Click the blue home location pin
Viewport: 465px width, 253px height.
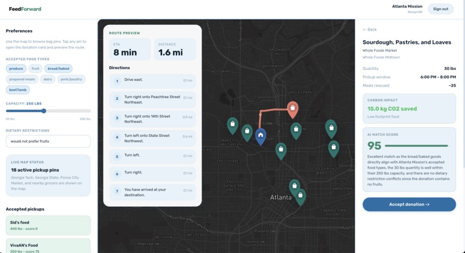(x=261, y=136)
